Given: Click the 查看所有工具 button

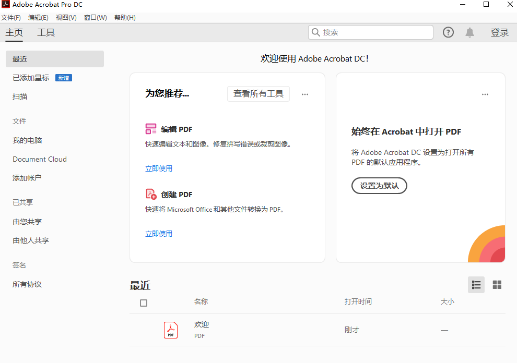Looking at the screenshot, I should pos(258,94).
